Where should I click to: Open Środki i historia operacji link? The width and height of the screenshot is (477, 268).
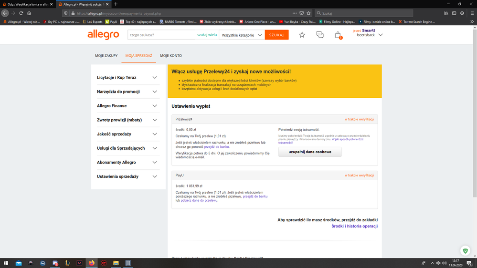tap(355, 226)
